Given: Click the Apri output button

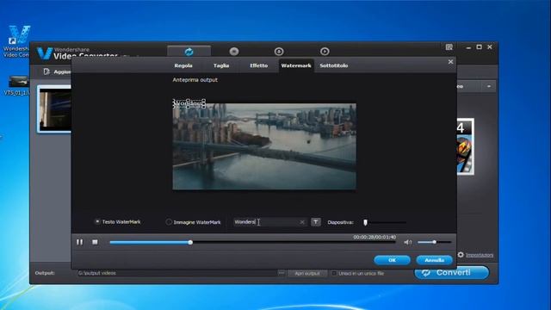Looking at the screenshot, I should tap(307, 273).
